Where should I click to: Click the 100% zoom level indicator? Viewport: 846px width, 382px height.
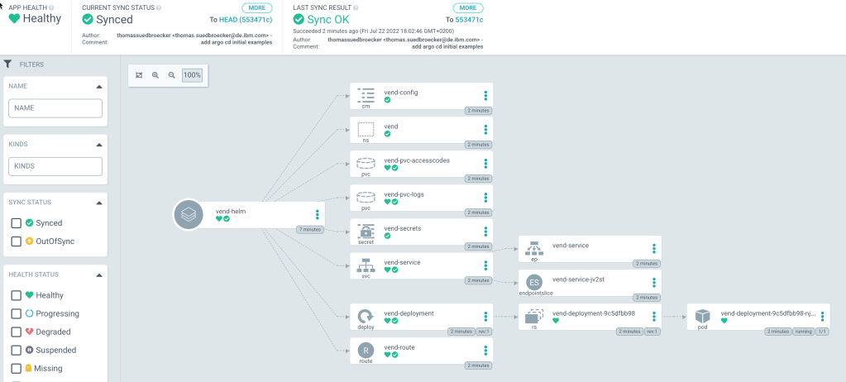point(192,75)
